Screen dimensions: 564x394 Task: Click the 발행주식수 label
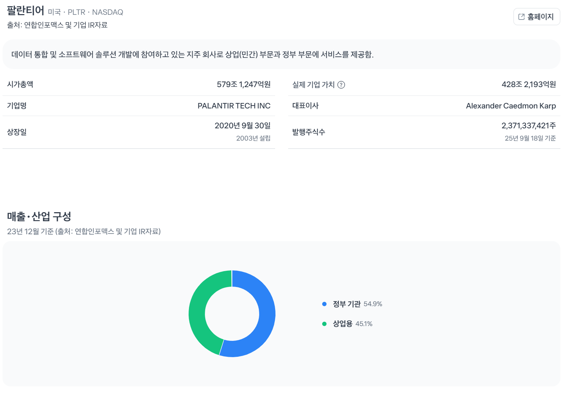[x=308, y=132]
